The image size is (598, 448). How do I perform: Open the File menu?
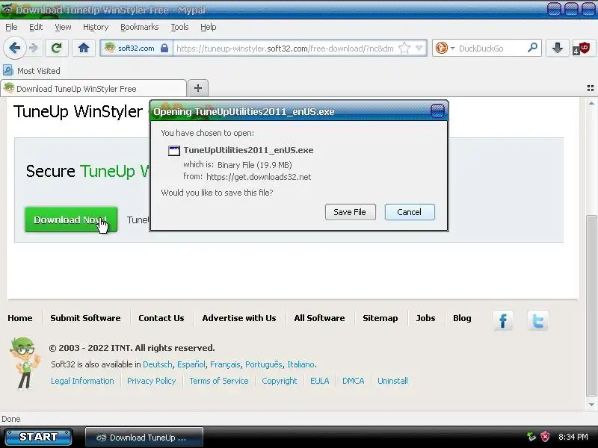(11, 27)
